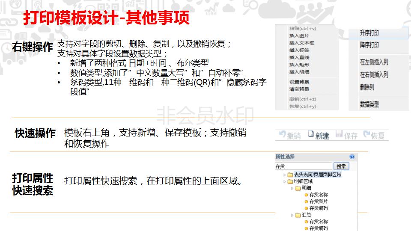Pick 插入明细 from the context menu
Screen dimensions: 411x231
[299, 72]
